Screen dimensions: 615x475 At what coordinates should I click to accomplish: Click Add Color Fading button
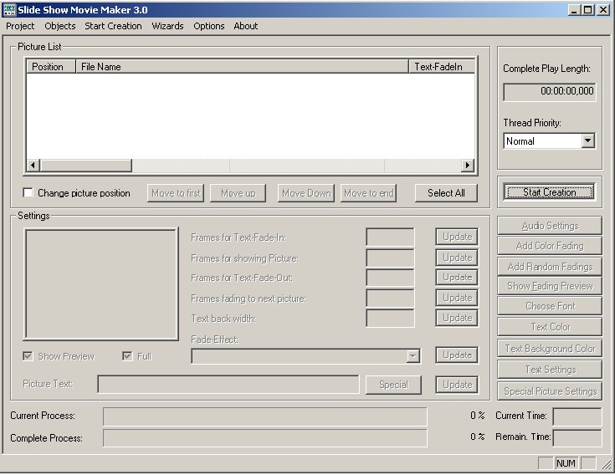click(550, 246)
